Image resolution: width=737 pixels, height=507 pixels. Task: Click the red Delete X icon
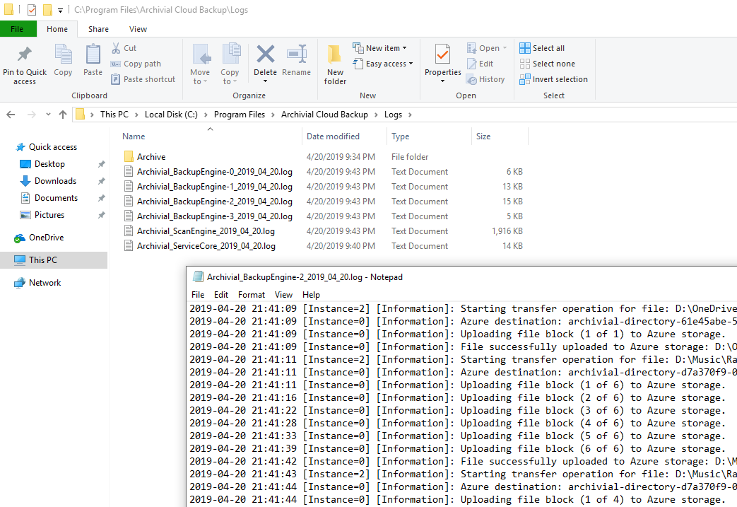tap(266, 54)
